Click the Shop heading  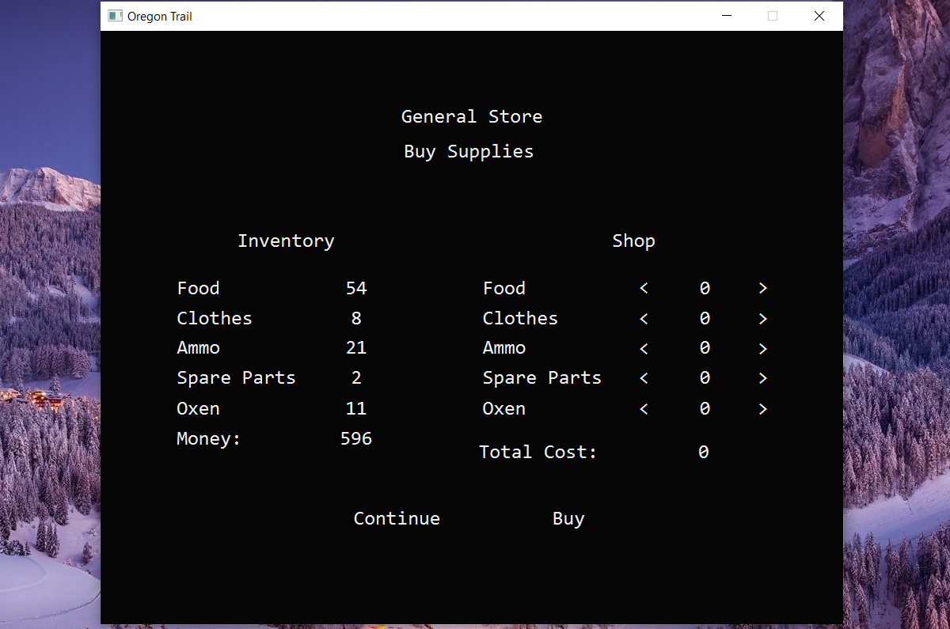tap(633, 241)
